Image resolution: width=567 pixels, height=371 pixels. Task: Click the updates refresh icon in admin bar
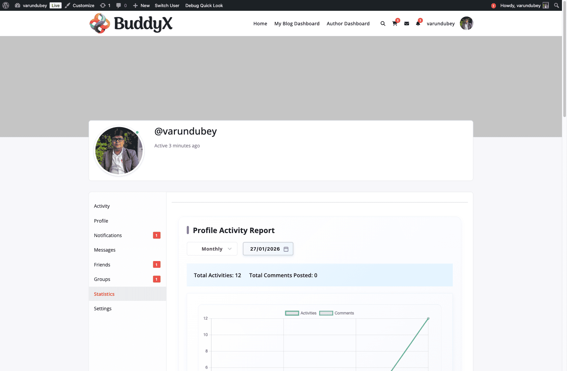click(102, 5)
